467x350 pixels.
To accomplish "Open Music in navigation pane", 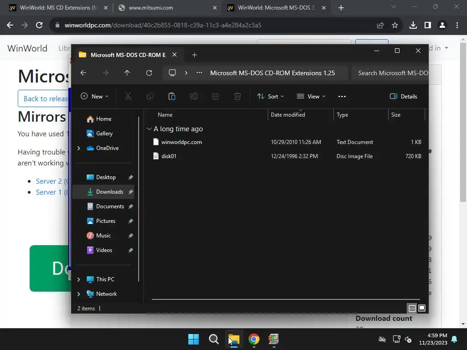I will coord(104,236).
